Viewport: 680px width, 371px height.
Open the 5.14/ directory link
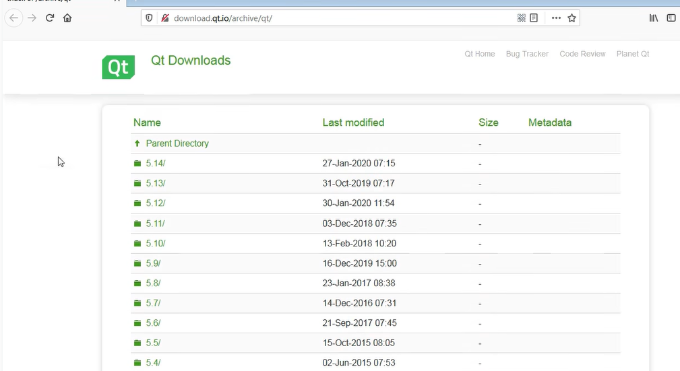[156, 164]
